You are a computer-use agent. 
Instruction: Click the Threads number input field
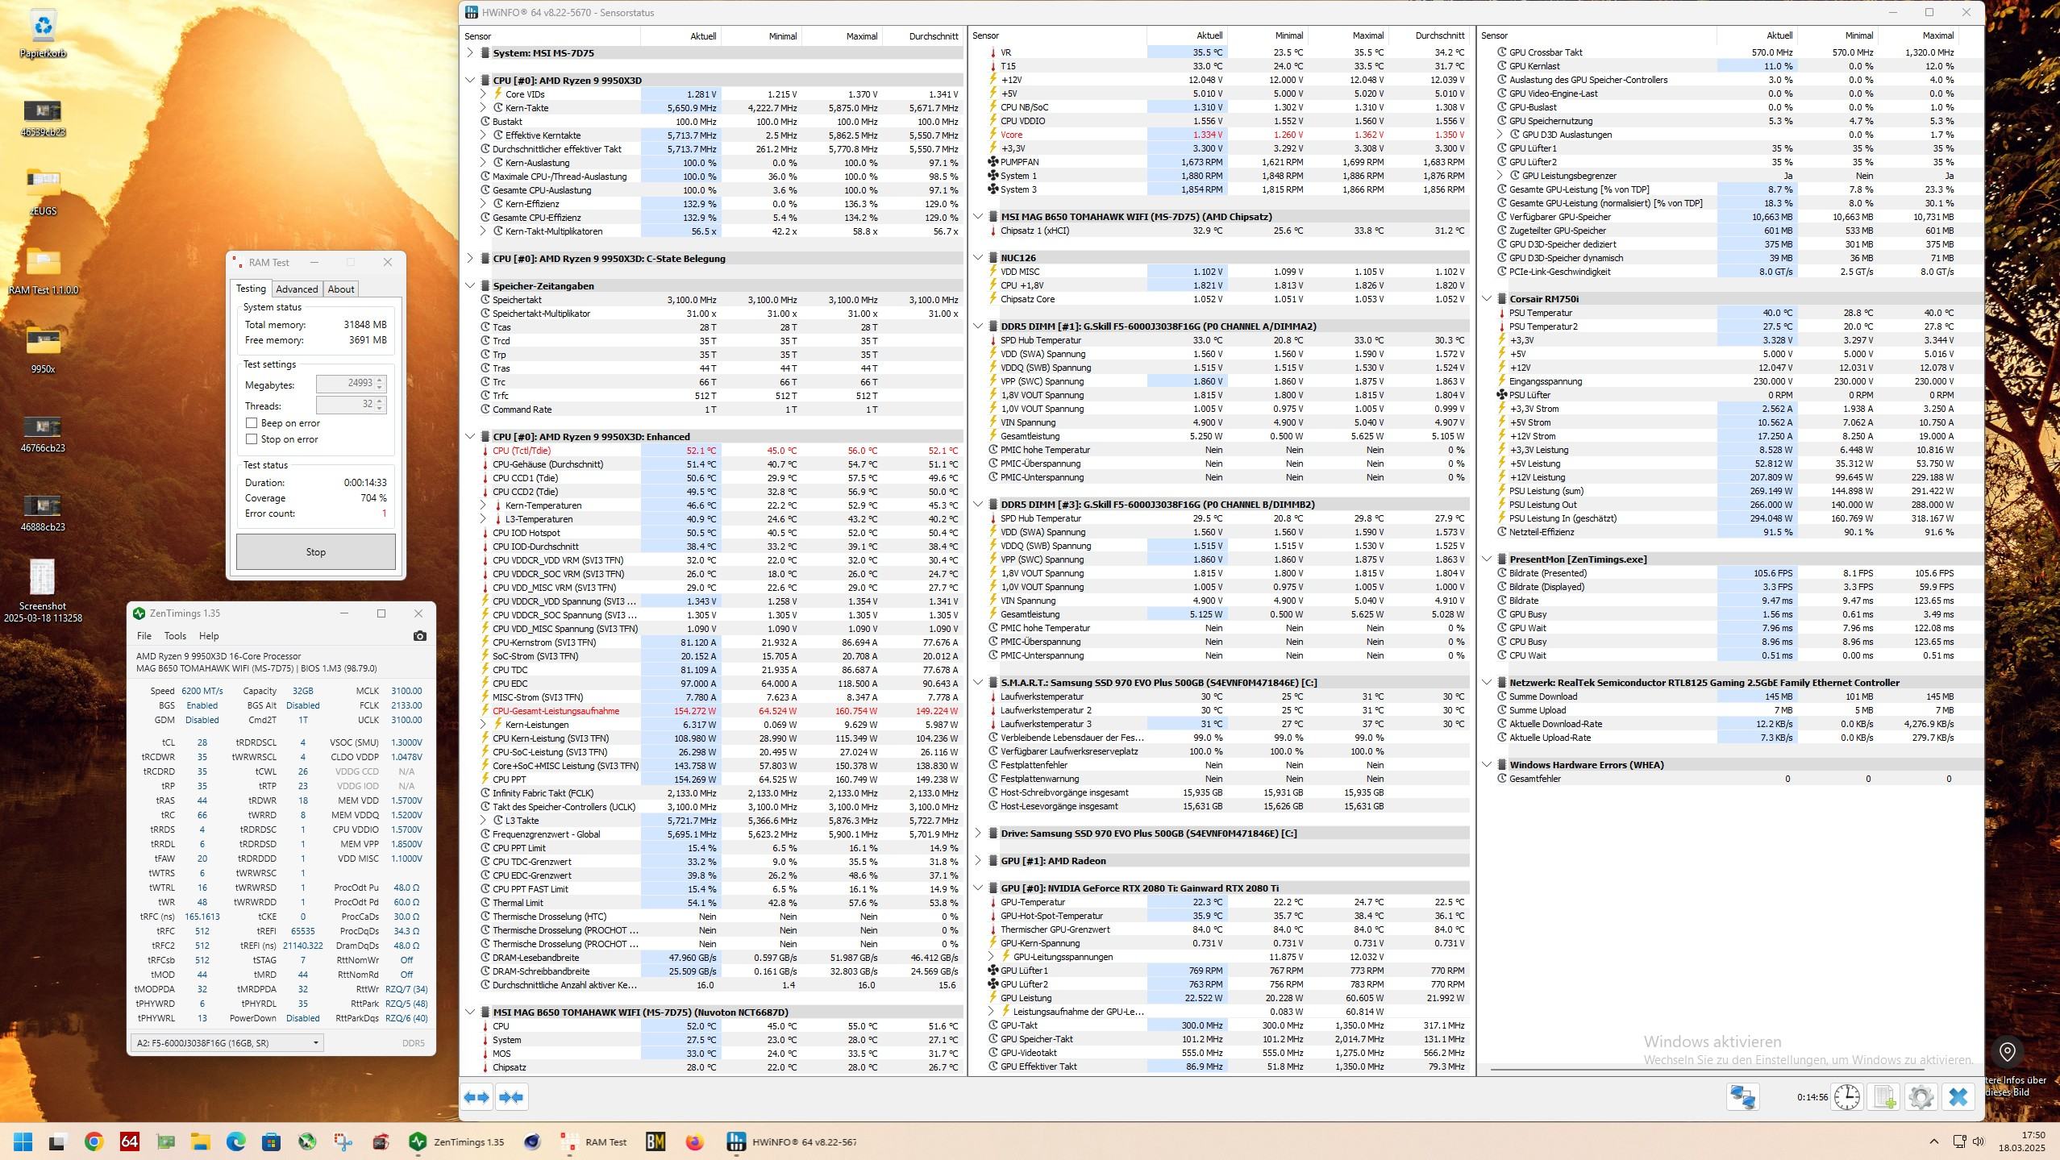[x=345, y=405]
